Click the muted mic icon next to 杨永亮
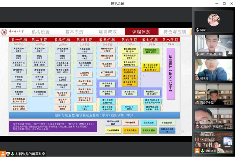The height and width of the screenshot is (157, 235). 197,78
